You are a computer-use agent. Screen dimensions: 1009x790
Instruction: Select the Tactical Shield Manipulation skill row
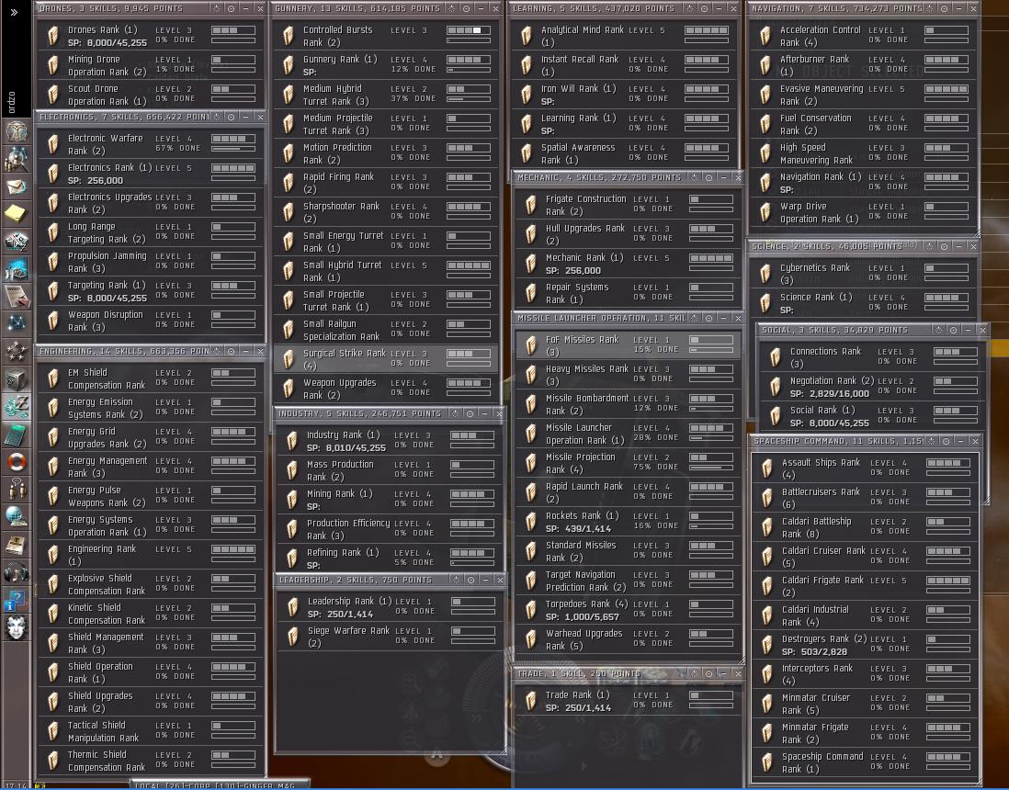151,731
